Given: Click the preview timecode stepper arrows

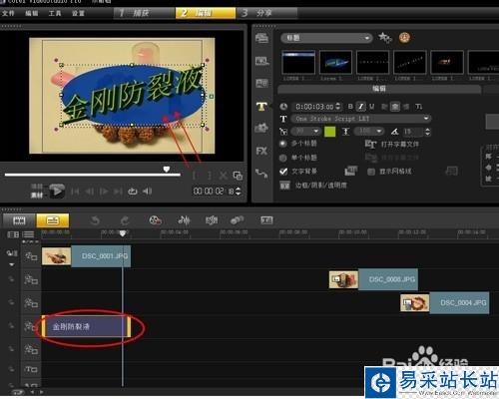Looking at the screenshot, I should [239, 192].
